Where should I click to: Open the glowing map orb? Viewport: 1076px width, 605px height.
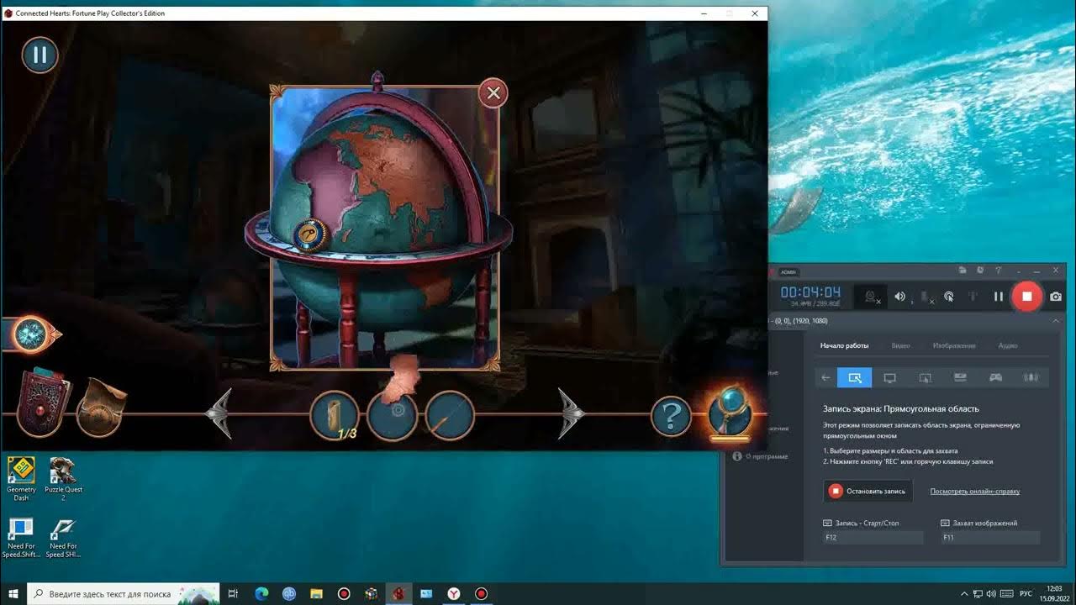point(31,334)
